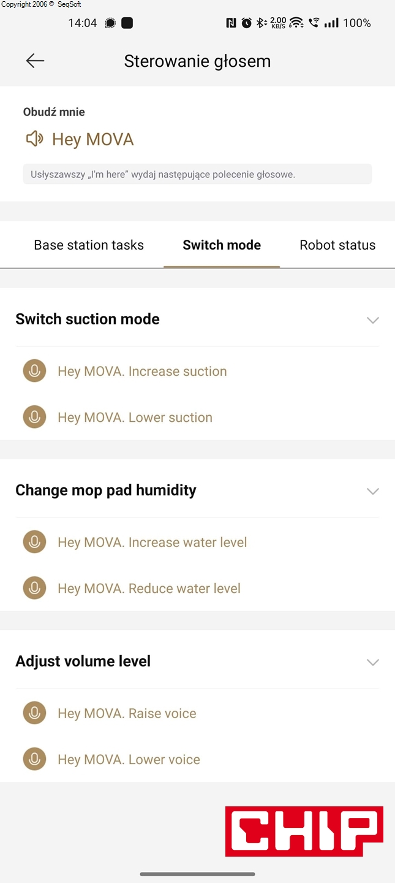Tap the 'Hey MOVA. Raise voice' command text

[x=127, y=714]
